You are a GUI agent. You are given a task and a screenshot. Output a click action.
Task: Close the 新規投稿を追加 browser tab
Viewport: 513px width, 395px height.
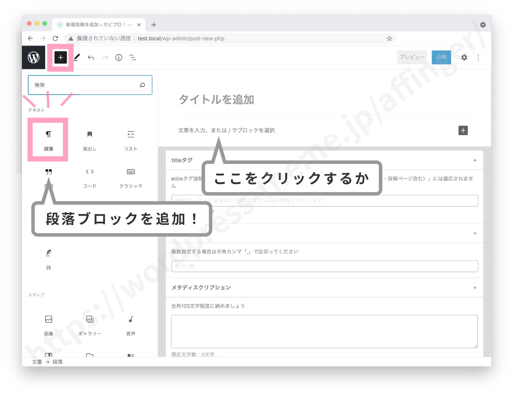139,25
